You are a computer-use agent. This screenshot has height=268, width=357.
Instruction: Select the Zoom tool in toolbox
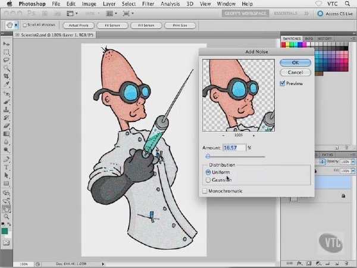(x=6, y=217)
